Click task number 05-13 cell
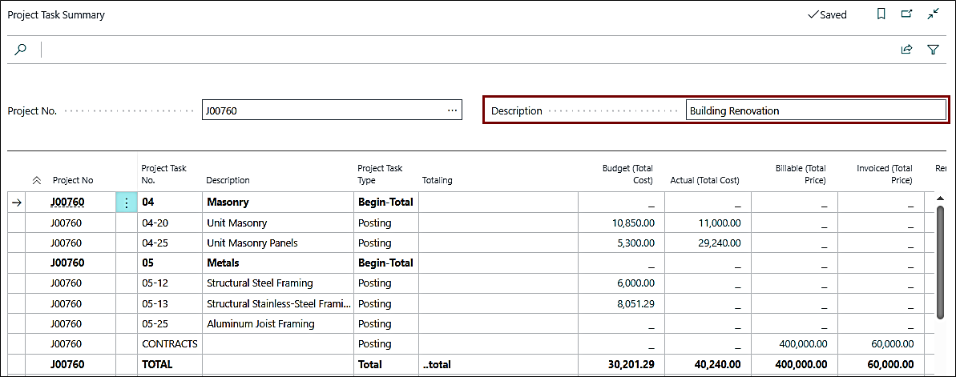956x377 pixels. click(170, 303)
